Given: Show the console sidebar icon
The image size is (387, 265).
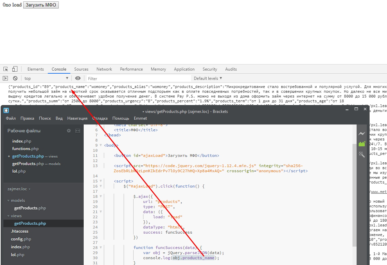Looking at the screenshot, I should 5,78.
